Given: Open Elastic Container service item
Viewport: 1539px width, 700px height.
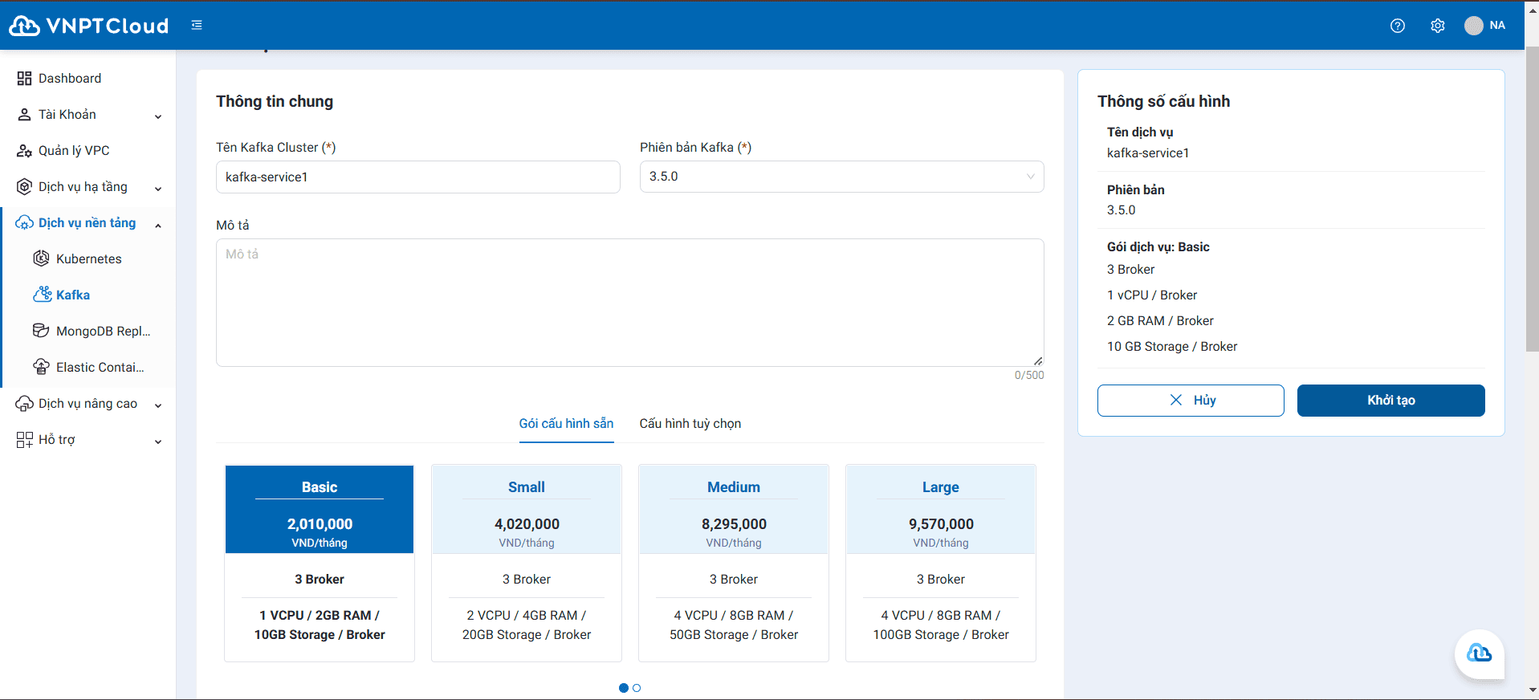Looking at the screenshot, I should [100, 367].
